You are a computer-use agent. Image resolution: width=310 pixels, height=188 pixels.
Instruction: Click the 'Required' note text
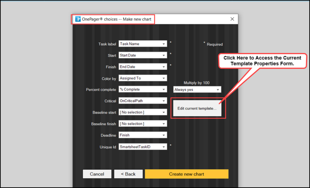pyautogui.click(x=215, y=45)
